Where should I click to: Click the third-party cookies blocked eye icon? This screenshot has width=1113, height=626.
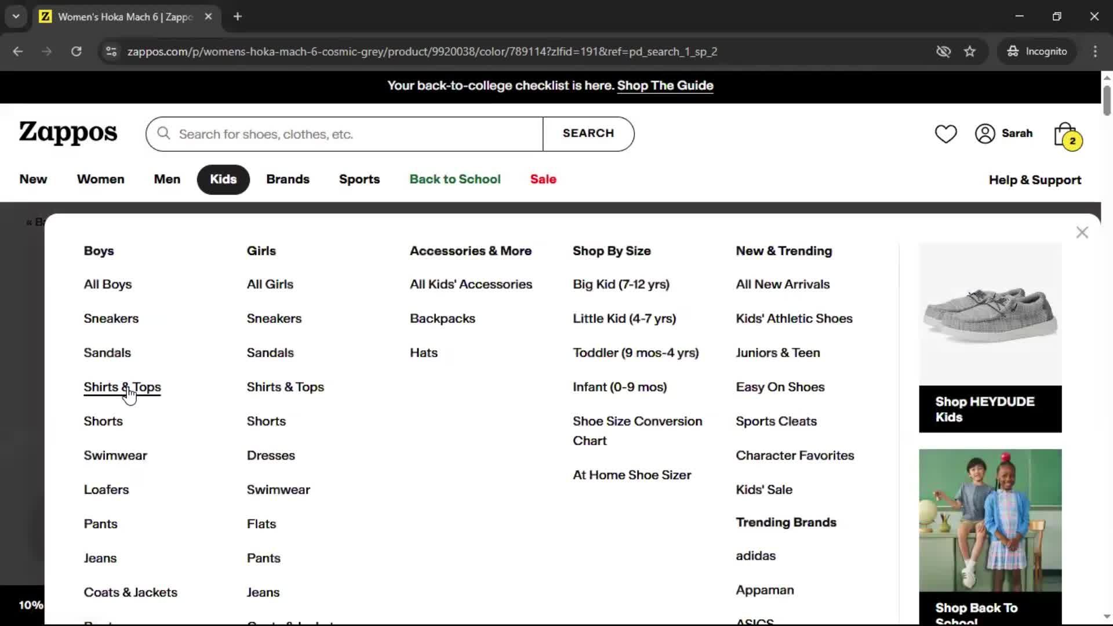(x=943, y=52)
